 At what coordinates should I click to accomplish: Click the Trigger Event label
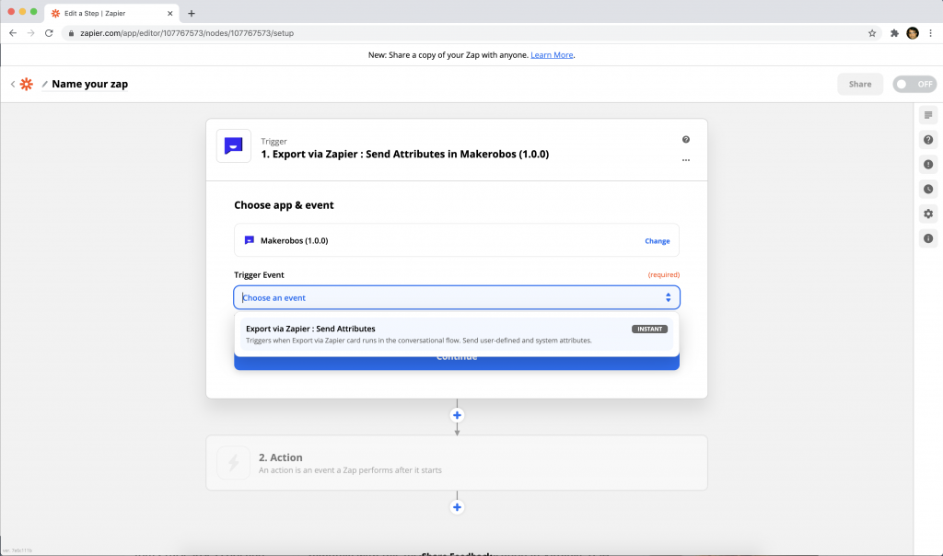pos(259,274)
